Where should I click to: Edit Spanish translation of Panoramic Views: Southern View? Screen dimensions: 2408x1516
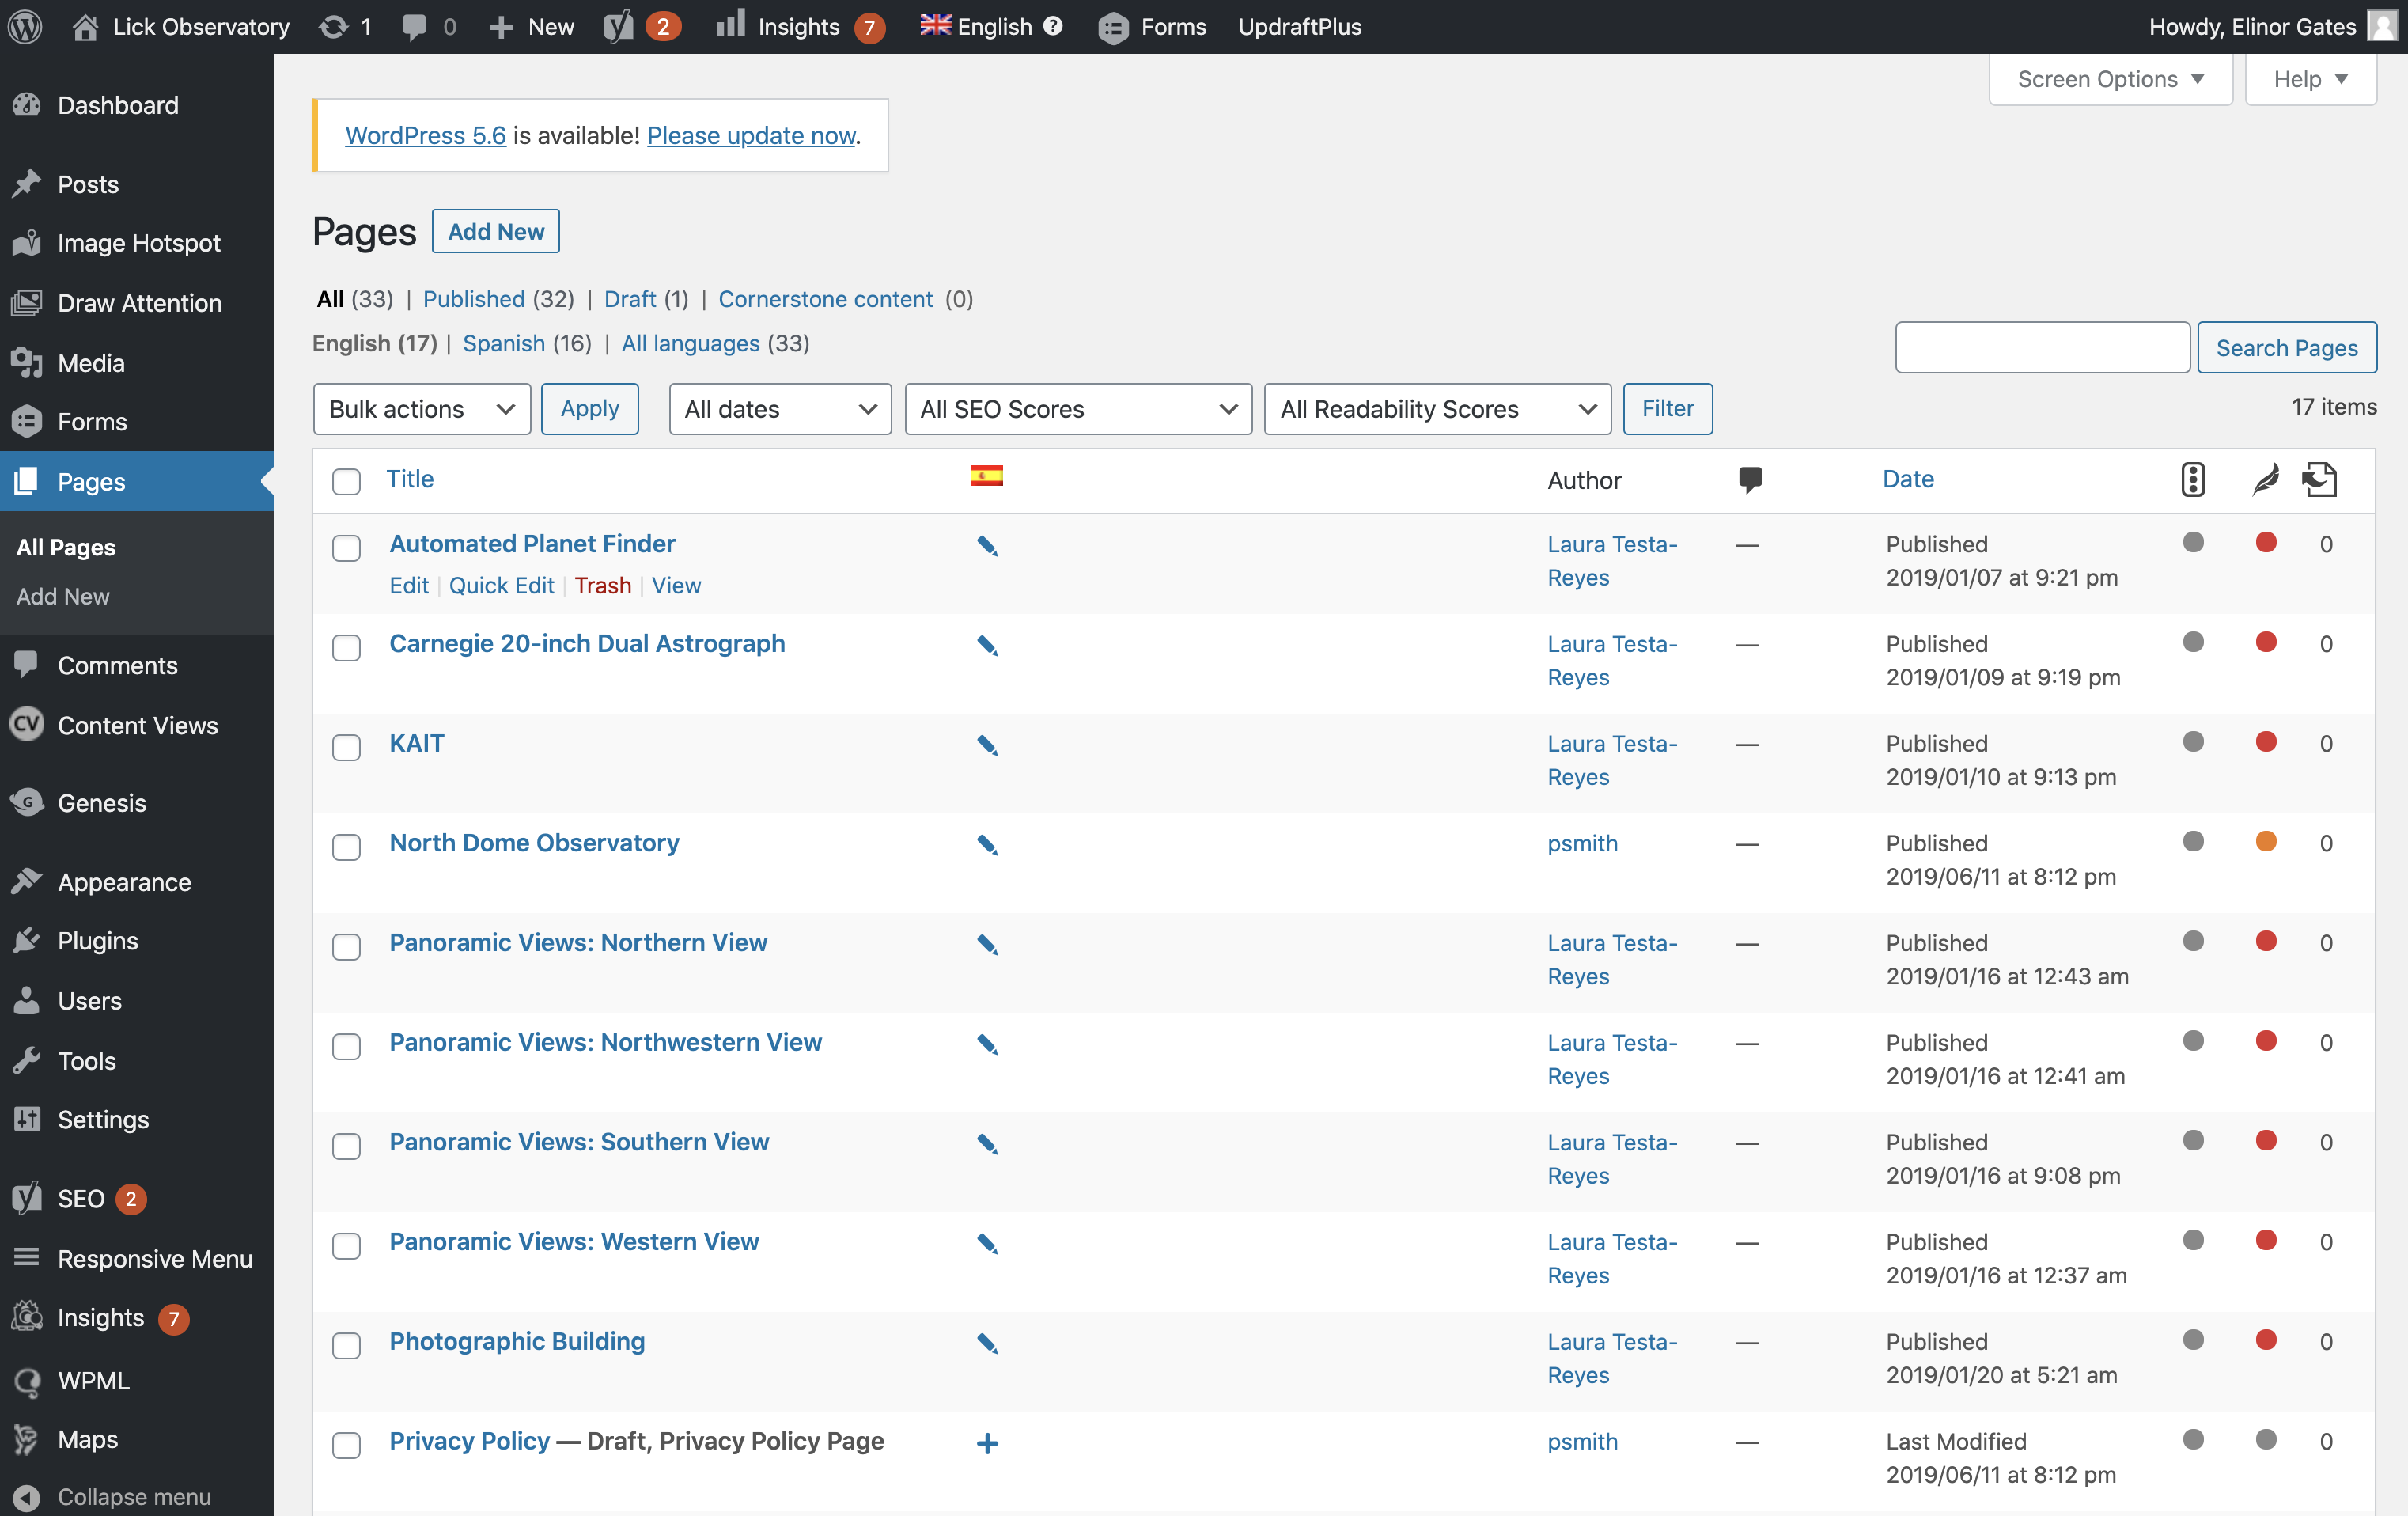[x=988, y=1144]
